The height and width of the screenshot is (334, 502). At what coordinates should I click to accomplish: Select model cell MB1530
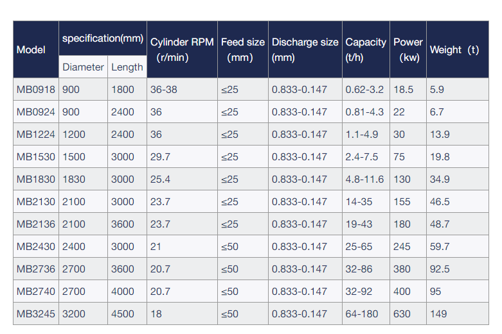pos(36,157)
